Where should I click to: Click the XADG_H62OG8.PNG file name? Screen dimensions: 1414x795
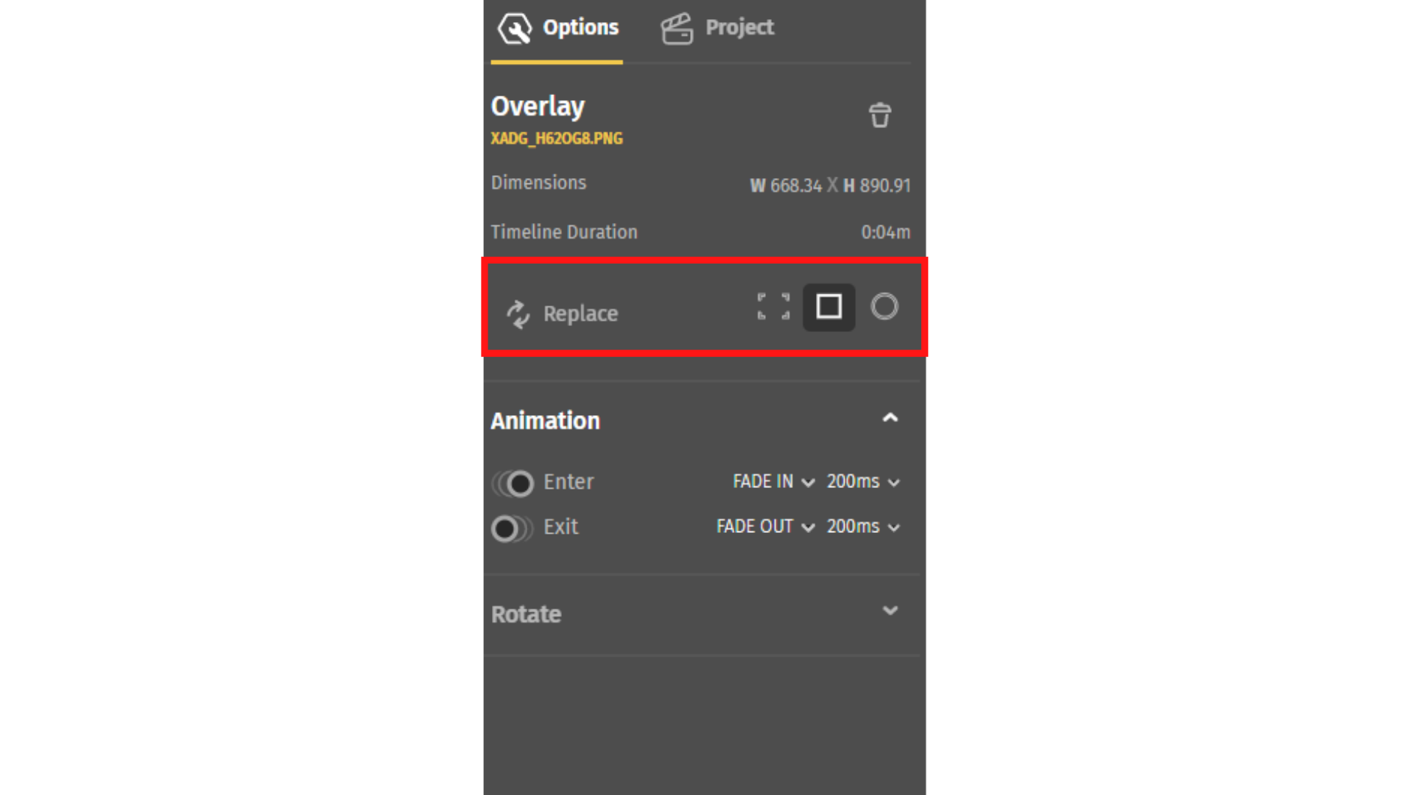pyautogui.click(x=557, y=138)
